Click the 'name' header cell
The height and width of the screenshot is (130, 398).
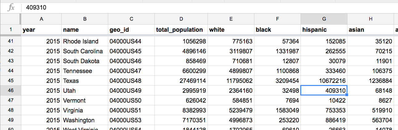(85, 30)
